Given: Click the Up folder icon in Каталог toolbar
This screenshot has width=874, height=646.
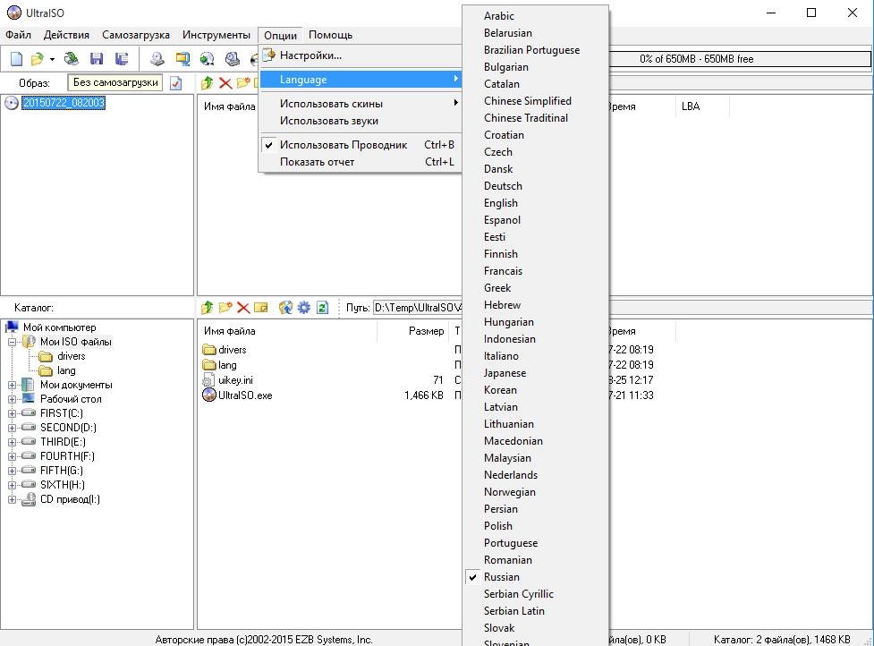Looking at the screenshot, I should pos(208,307).
